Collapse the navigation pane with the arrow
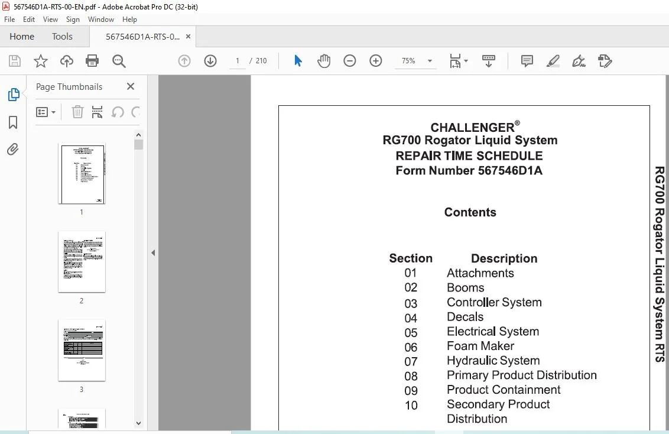This screenshot has width=669, height=434. pyautogui.click(x=152, y=252)
